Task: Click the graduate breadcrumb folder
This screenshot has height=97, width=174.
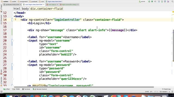Action: tap(33, 2)
